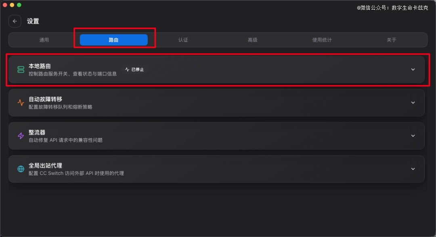Expand the 全局出站代理 section chevron
Viewport: 436px width, 237px height.
coord(413,169)
